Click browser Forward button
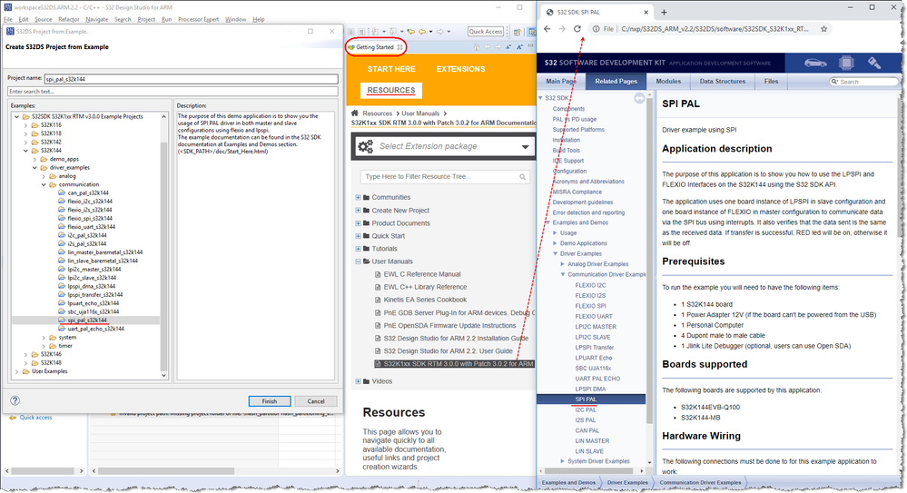Viewport: 907px width, 493px height. pyautogui.click(x=562, y=29)
